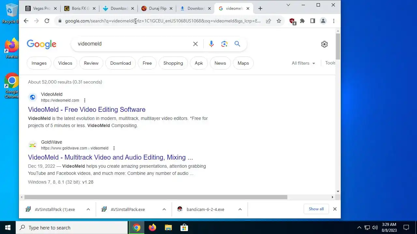Open a new browser tab

click(x=260, y=8)
